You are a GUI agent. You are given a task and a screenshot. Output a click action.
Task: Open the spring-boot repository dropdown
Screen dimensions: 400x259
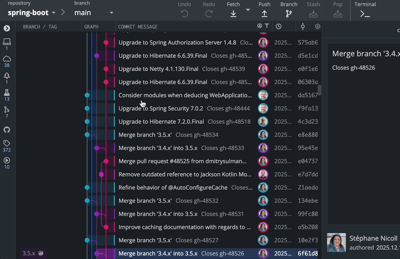click(x=32, y=13)
